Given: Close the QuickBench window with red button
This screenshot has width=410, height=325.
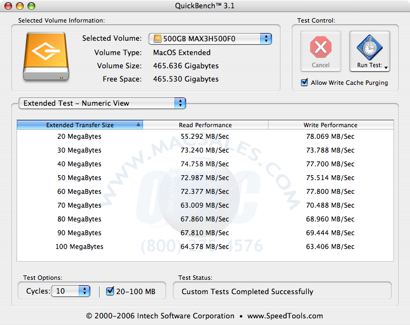Looking at the screenshot, I should pos(8,6).
